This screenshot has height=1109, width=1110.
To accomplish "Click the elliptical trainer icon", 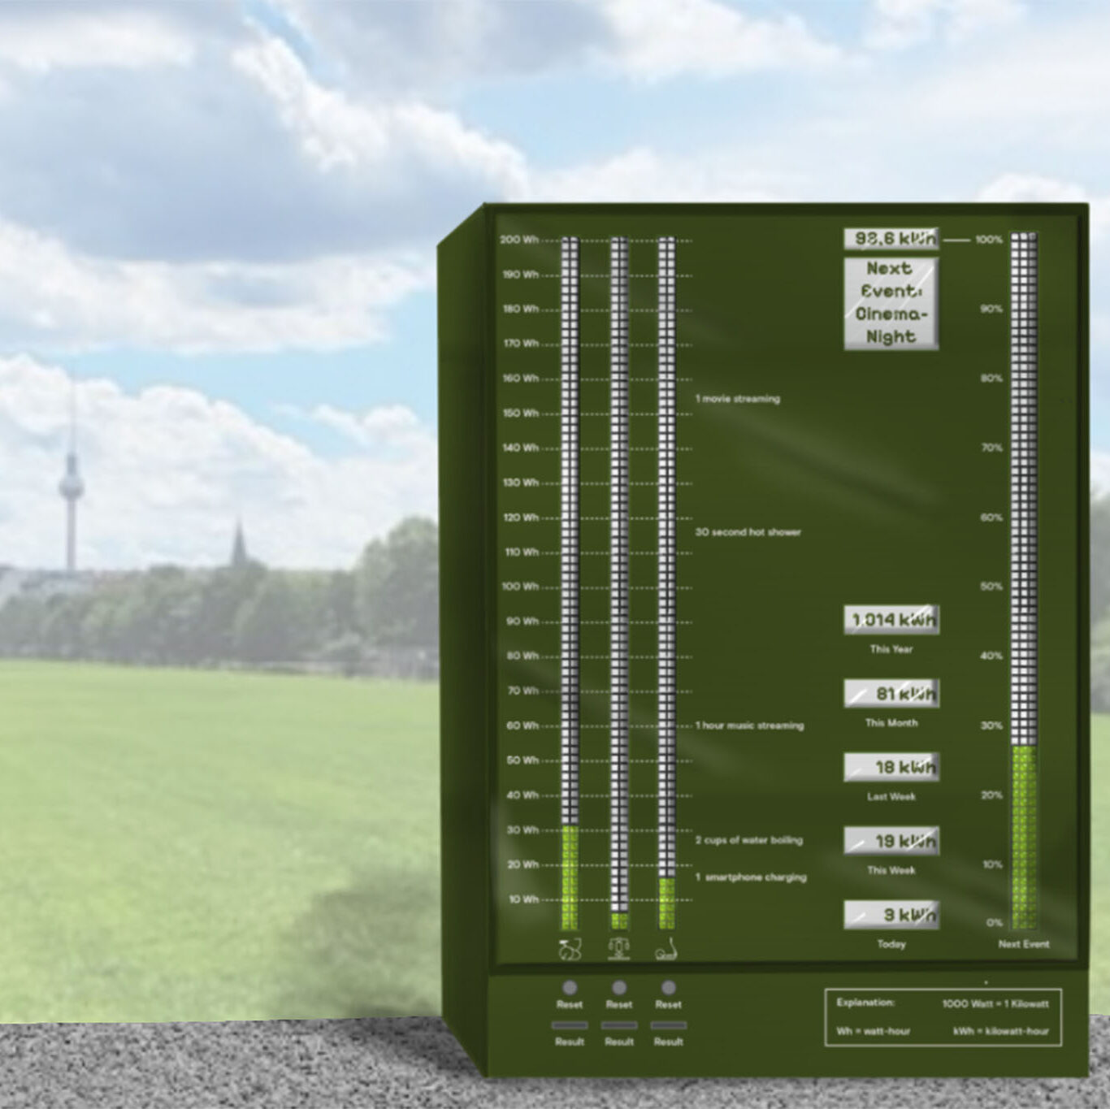I will 667,949.
